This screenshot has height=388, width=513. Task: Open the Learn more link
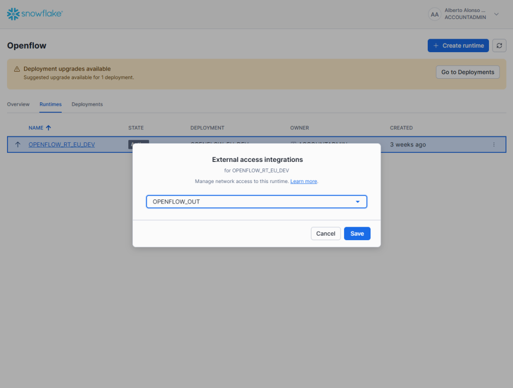(x=303, y=181)
